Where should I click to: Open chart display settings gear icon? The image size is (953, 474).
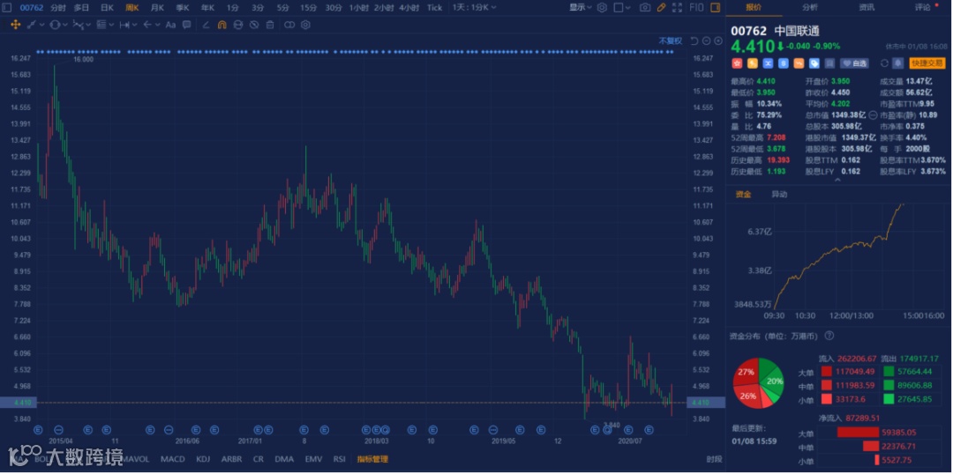pos(602,7)
